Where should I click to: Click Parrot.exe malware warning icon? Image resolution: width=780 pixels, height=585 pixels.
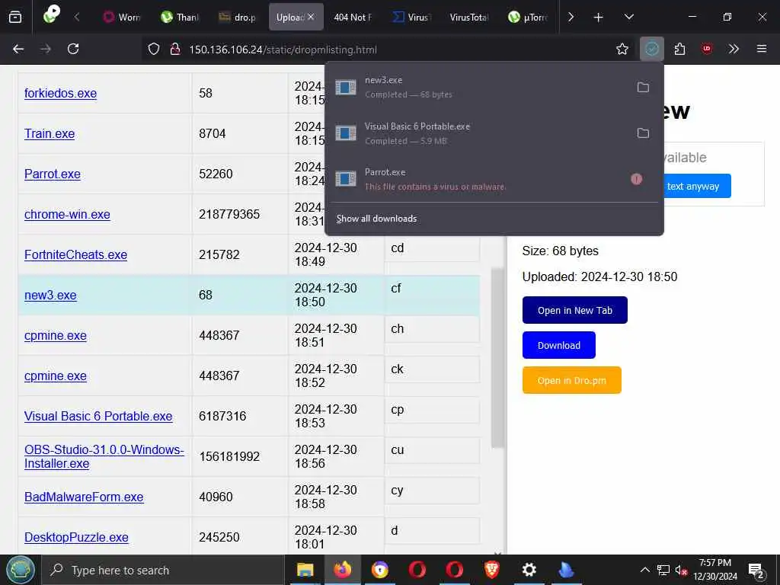click(x=636, y=179)
